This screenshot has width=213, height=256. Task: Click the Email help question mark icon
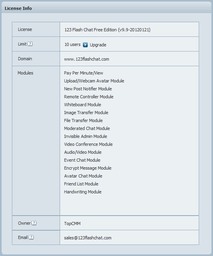[x=31, y=237]
